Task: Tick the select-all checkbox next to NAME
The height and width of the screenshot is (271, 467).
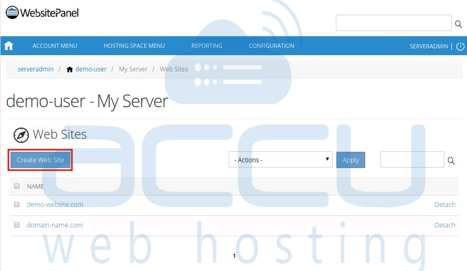Action: [17, 186]
